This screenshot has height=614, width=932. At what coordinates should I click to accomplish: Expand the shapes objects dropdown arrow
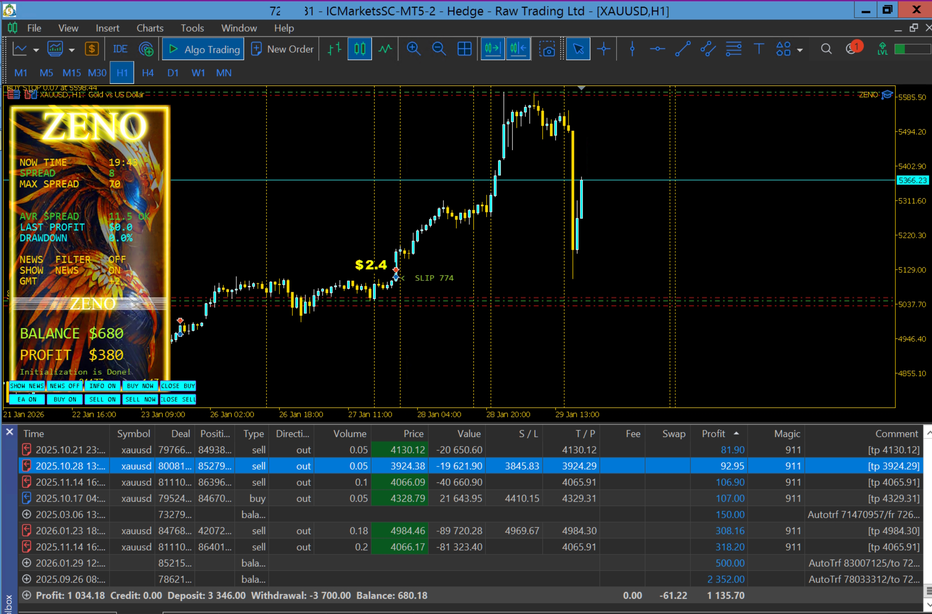tap(800, 50)
